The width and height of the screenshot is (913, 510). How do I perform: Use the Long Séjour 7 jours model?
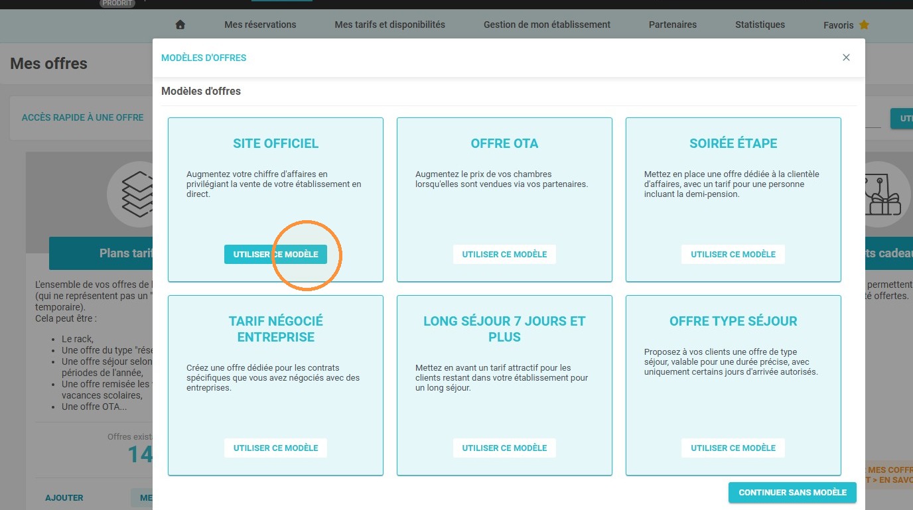click(x=504, y=448)
